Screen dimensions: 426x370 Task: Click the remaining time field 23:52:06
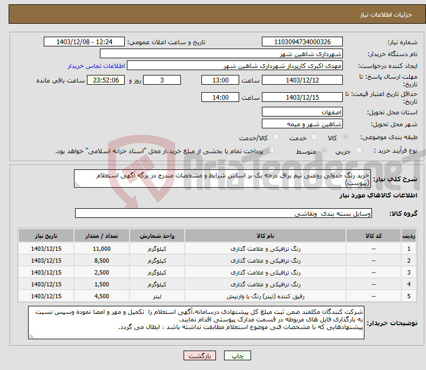click(106, 80)
